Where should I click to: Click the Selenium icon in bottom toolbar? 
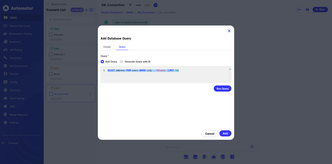[186, 157]
